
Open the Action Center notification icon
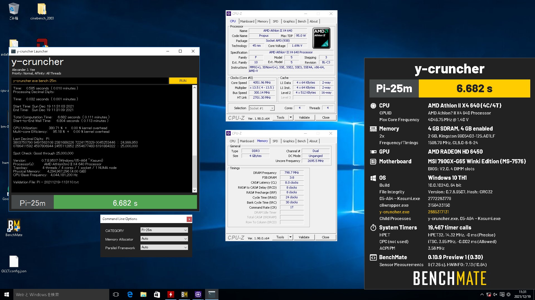tap(502, 294)
